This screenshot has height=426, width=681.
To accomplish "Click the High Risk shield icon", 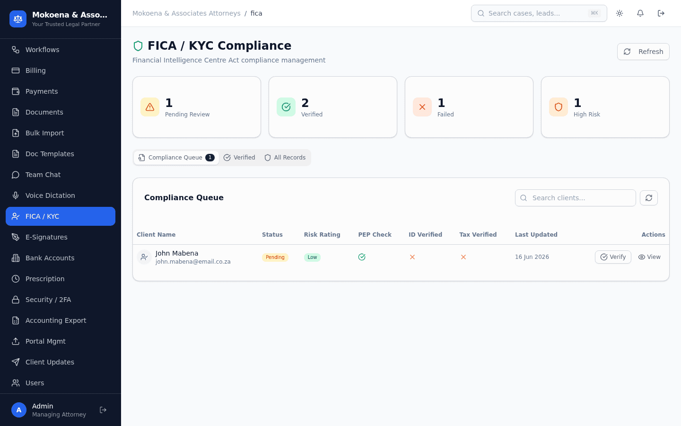I will pyautogui.click(x=559, y=107).
